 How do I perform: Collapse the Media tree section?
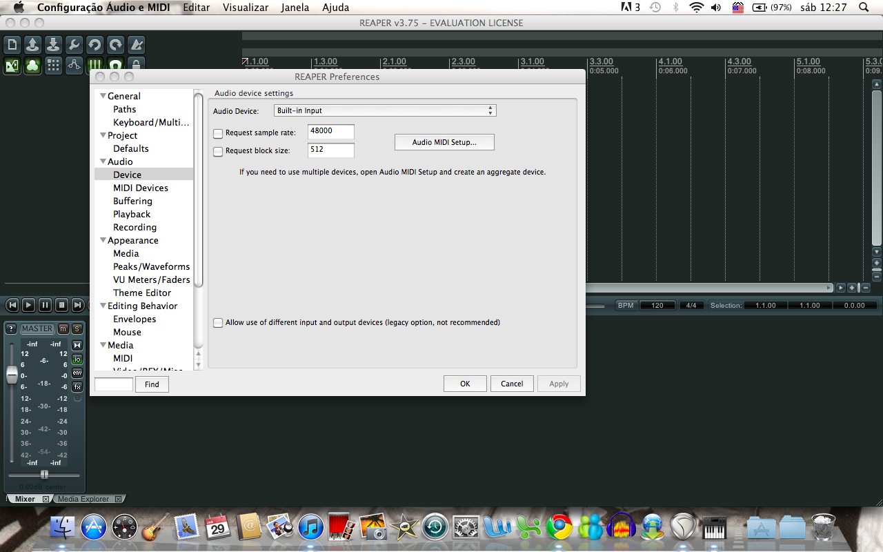tap(103, 345)
